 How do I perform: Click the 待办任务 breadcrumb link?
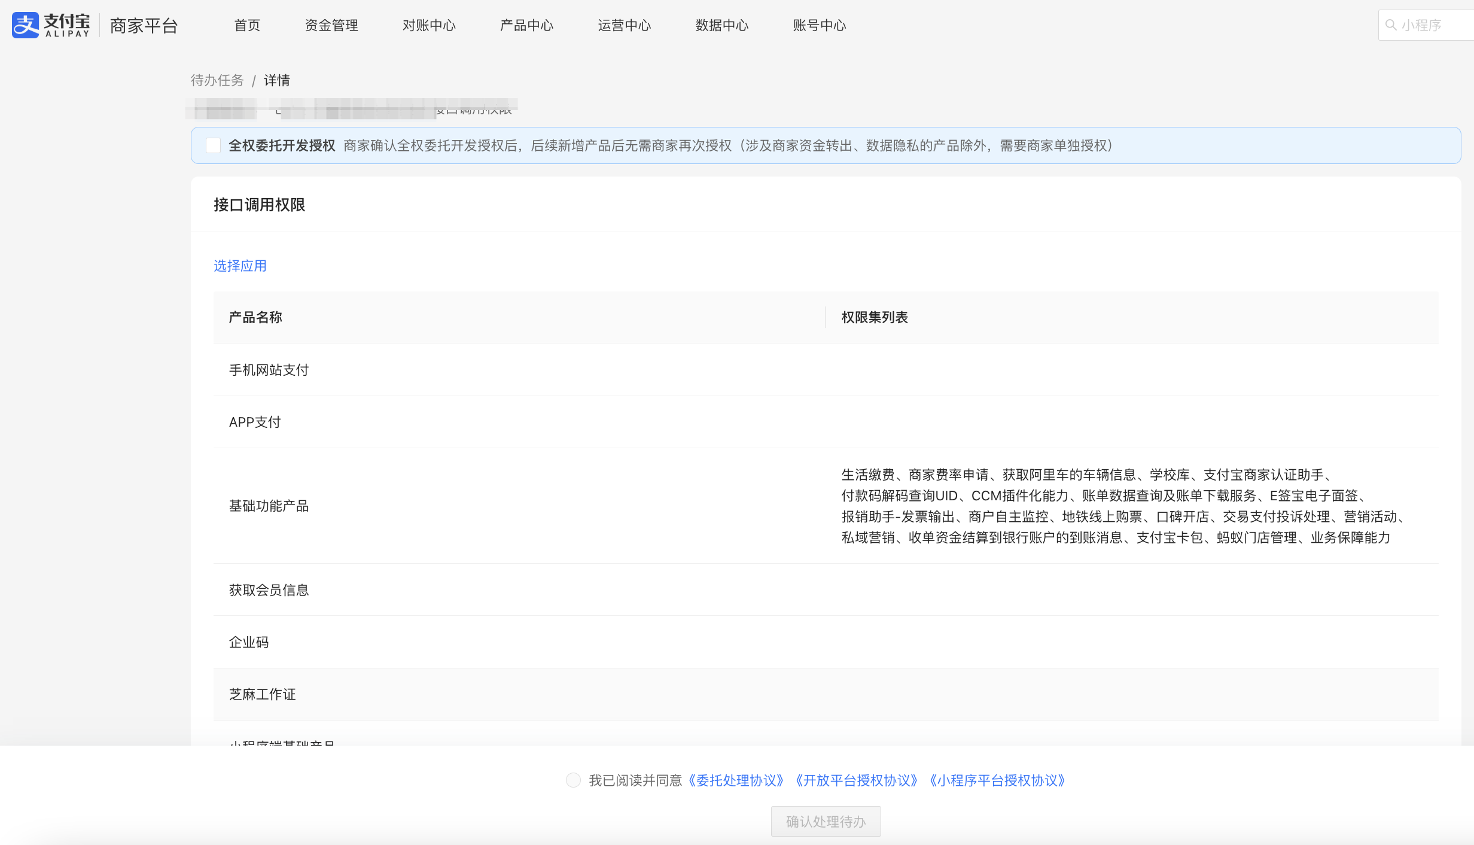[217, 80]
